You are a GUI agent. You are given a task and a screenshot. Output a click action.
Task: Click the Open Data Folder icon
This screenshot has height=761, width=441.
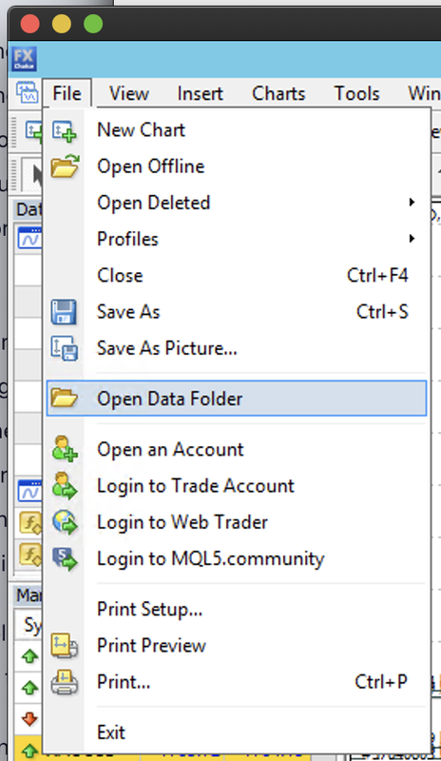click(64, 399)
